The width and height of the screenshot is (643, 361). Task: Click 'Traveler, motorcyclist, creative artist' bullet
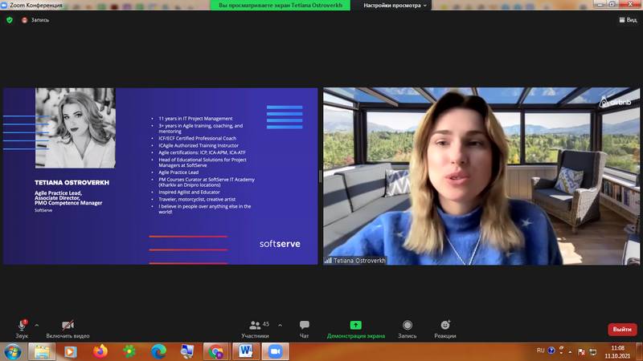197,199
